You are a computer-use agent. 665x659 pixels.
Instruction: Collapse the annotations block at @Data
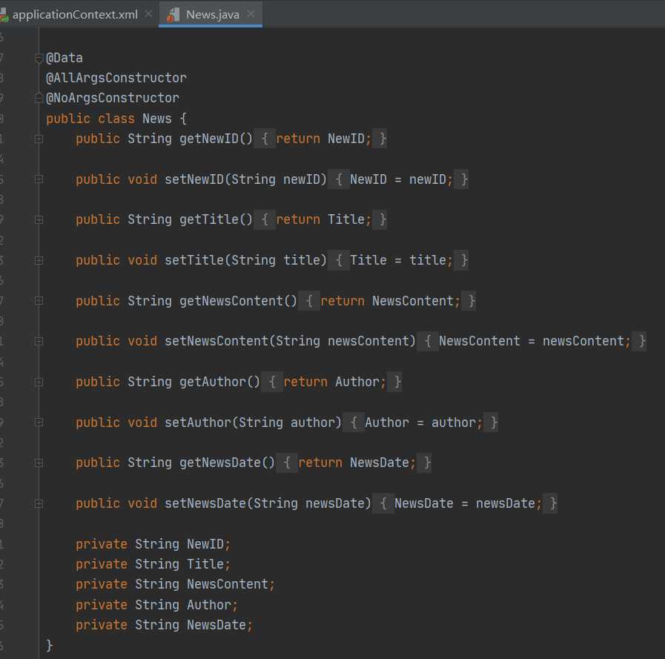tap(39, 58)
